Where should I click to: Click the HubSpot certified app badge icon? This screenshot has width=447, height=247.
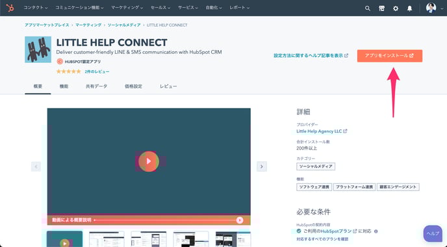click(x=60, y=61)
